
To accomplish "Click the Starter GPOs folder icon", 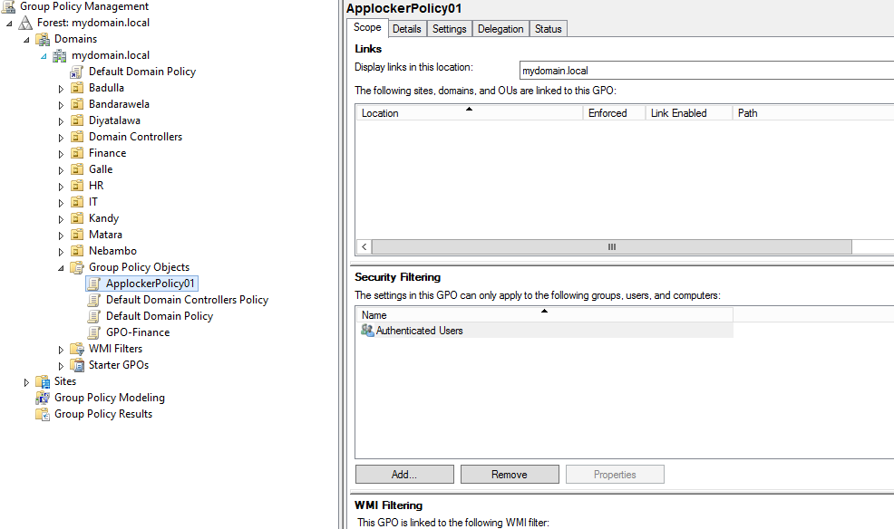I will tap(77, 366).
